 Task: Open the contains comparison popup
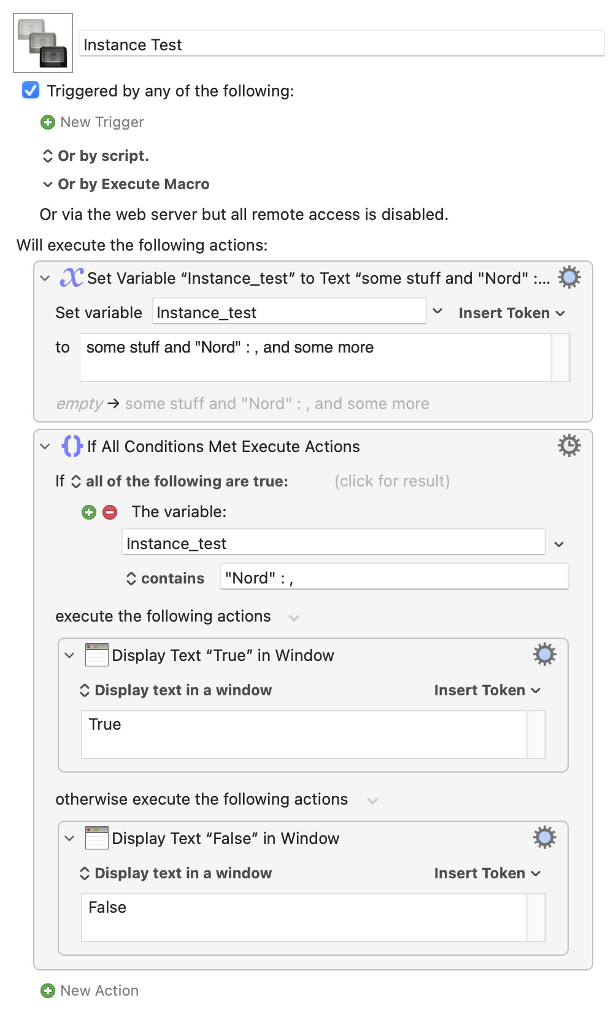[x=165, y=579]
